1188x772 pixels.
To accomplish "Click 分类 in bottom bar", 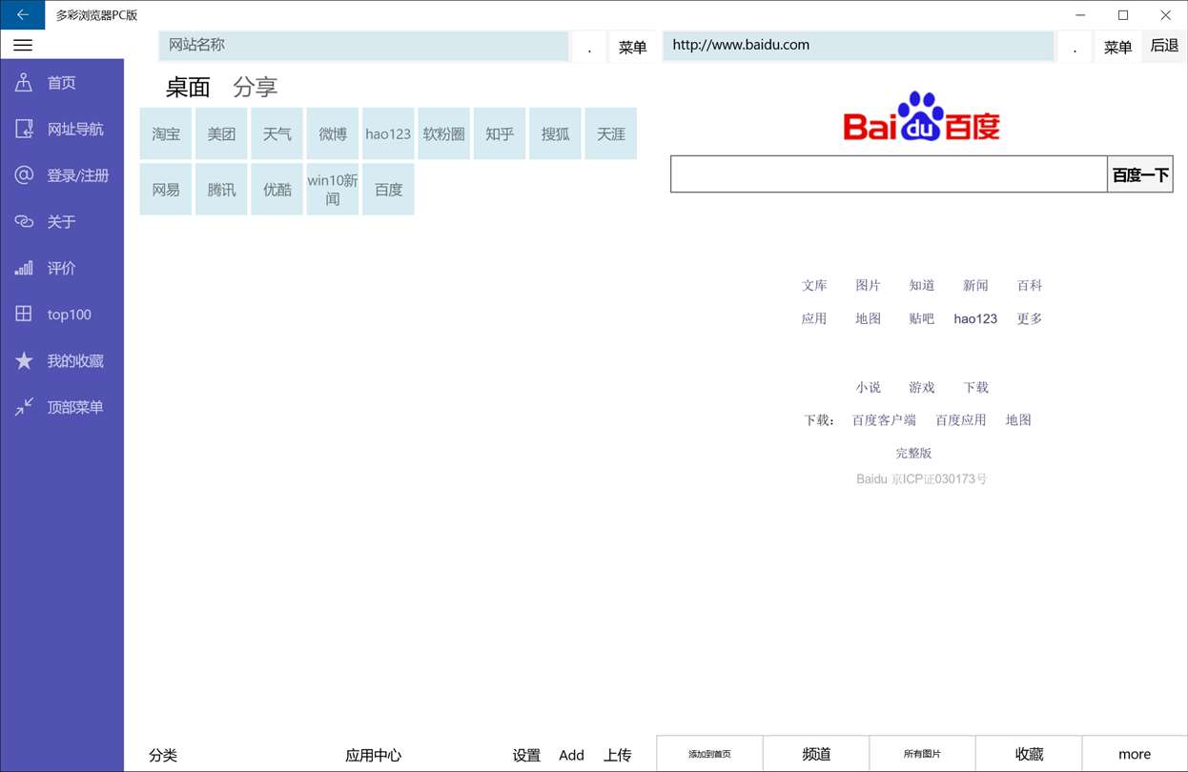I will [163, 755].
